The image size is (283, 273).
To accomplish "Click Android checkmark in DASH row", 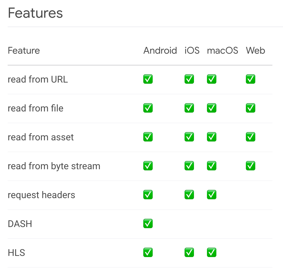I will 148,224.
